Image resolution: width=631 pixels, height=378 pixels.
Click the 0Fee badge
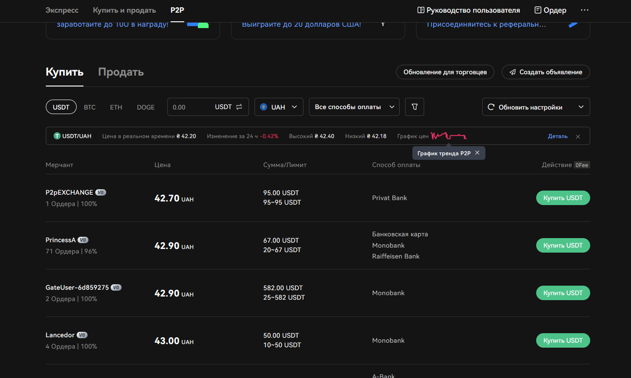click(x=582, y=165)
